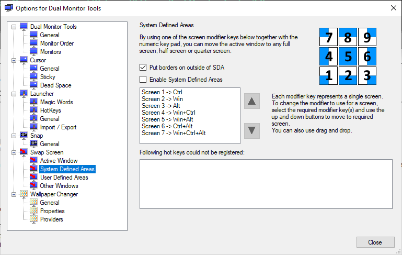
Task: Click the Snap node icon
Action: tap(24, 136)
